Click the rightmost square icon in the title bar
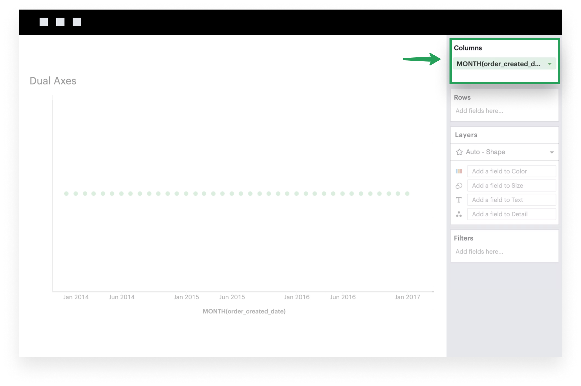 (x=77, y=22)
